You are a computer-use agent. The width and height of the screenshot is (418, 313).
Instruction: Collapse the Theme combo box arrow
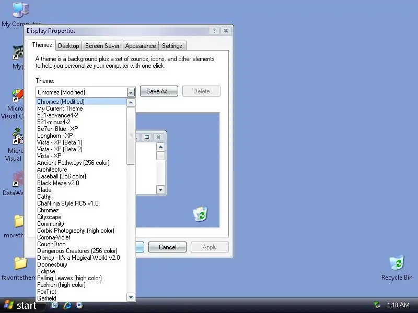click(x=131, y=92)
